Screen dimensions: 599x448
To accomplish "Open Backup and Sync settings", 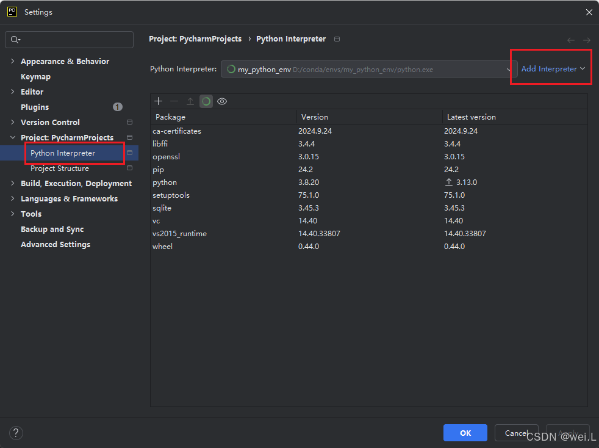I will (52, 229).
